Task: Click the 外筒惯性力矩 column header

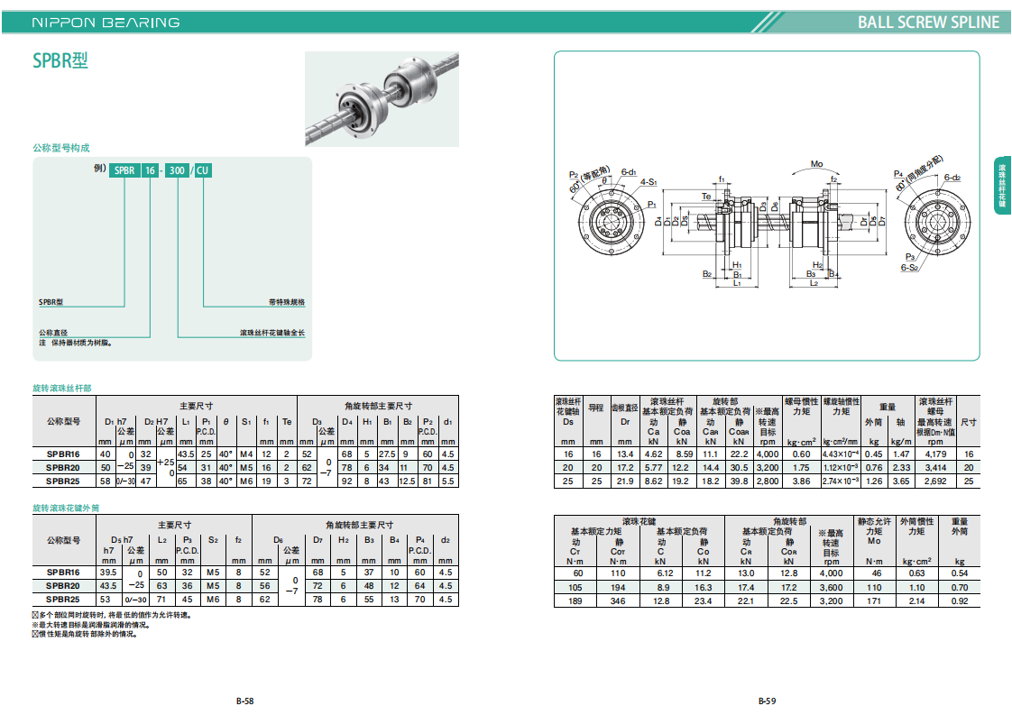Action: coord(916,526)
